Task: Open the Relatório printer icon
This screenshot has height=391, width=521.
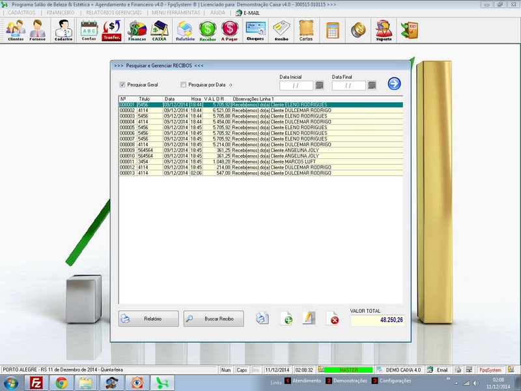Action: (x=185, y=30)
